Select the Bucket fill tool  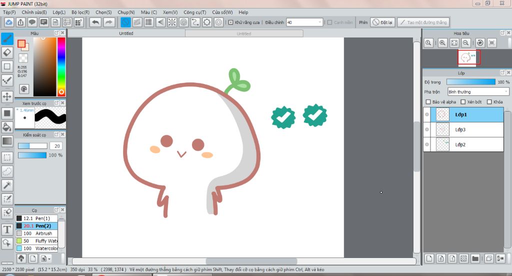coord(7,127)
